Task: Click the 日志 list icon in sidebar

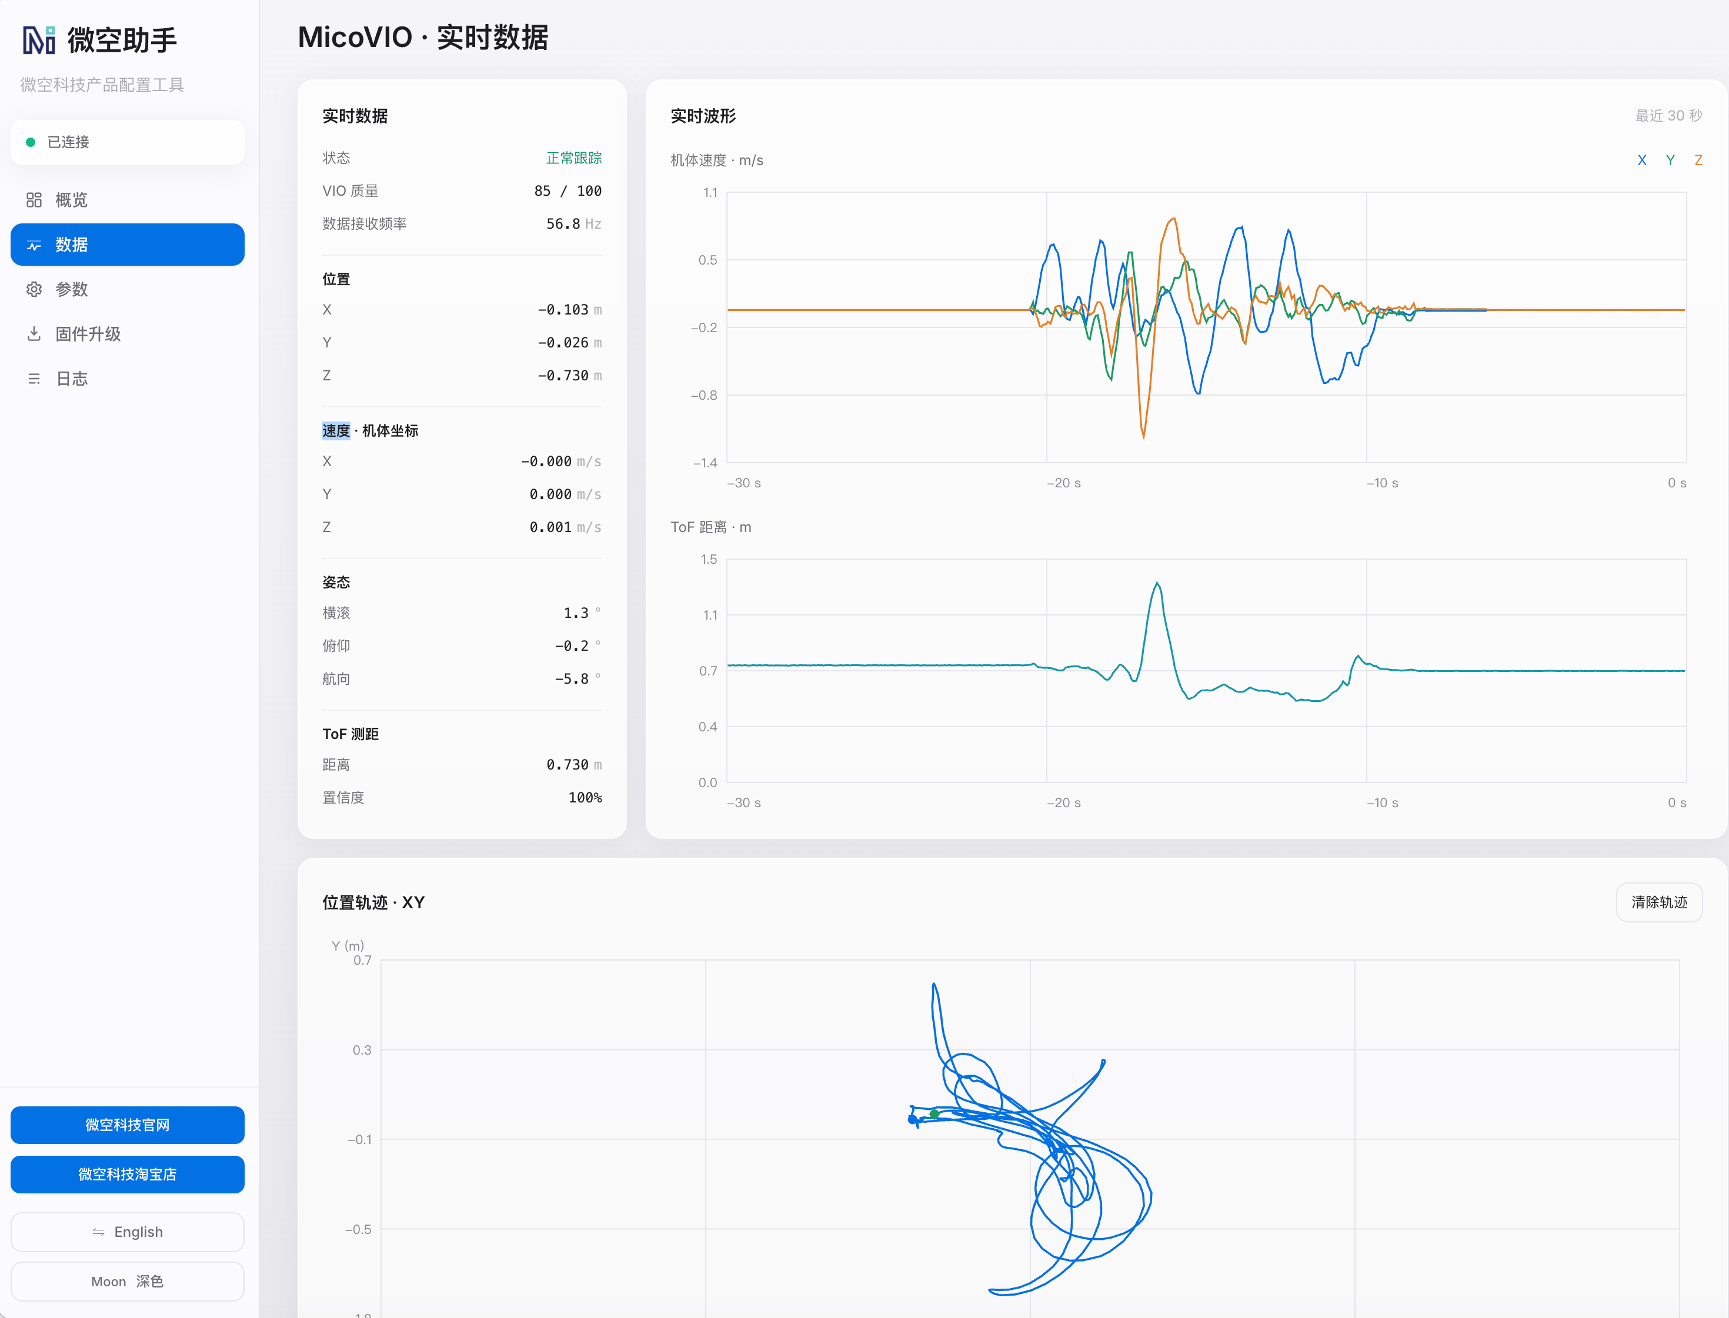Action: tap(34, 379)
